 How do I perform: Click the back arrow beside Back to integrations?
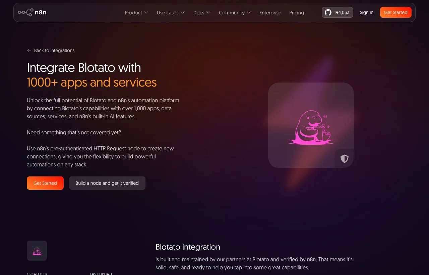[x=29, y=50]
